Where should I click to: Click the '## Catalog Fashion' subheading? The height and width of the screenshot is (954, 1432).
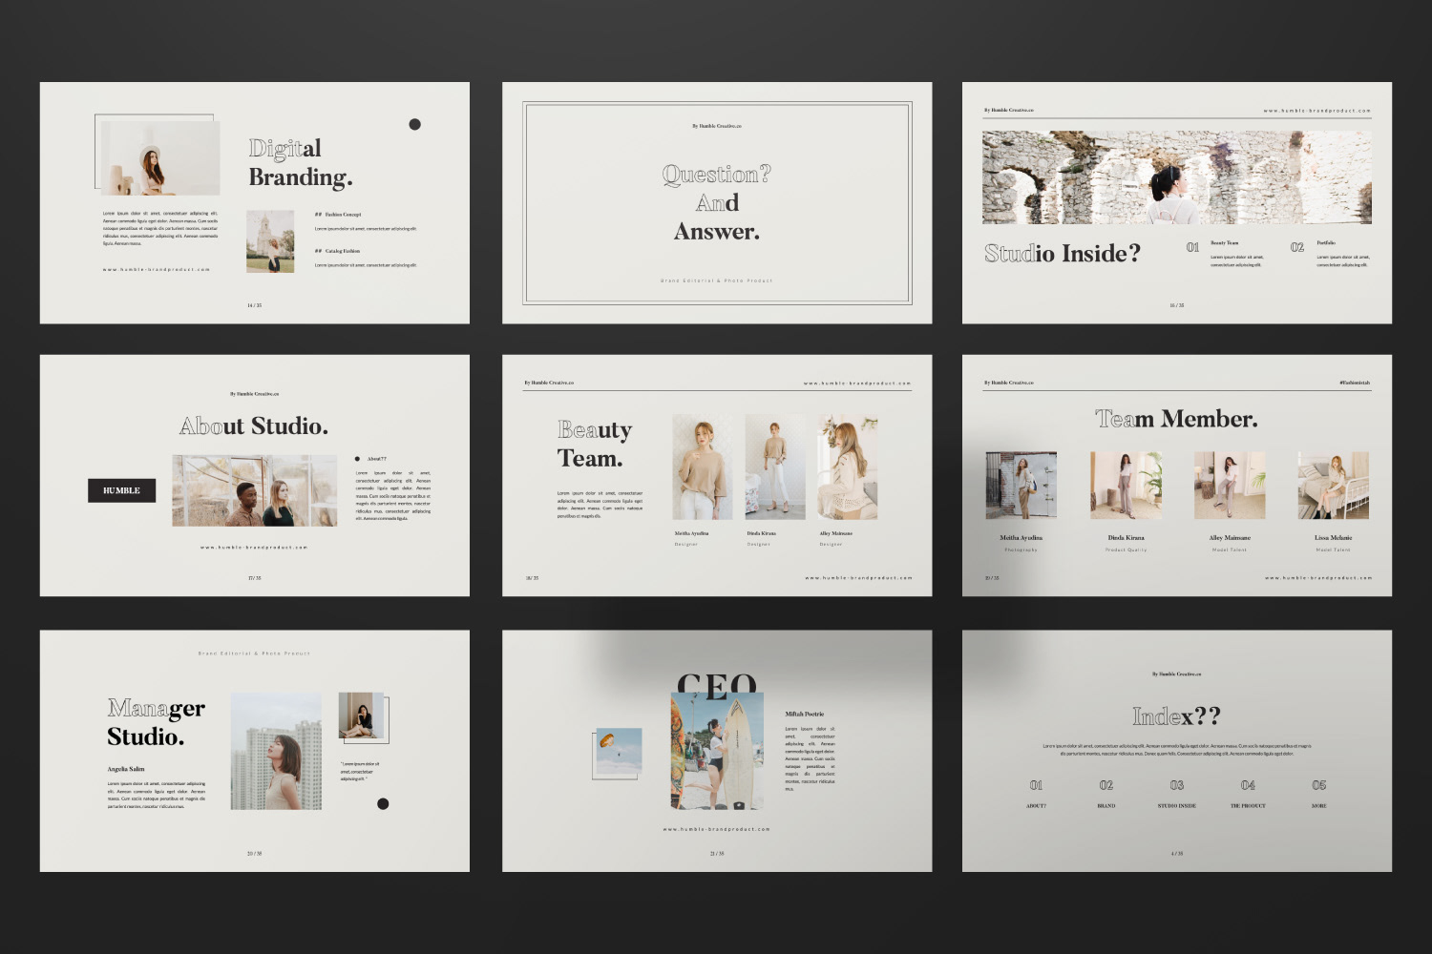click(338, 251)
